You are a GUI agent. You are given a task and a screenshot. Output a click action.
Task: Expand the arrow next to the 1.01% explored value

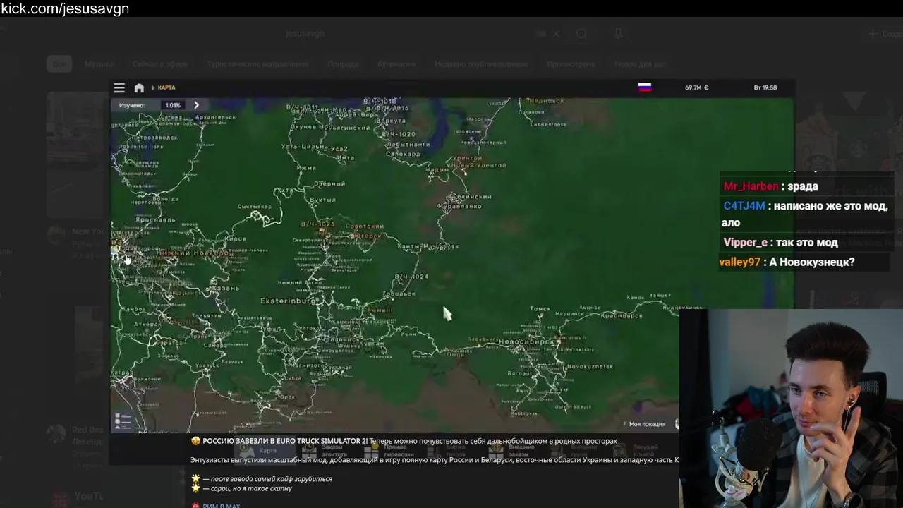click(x=196, y=105)
